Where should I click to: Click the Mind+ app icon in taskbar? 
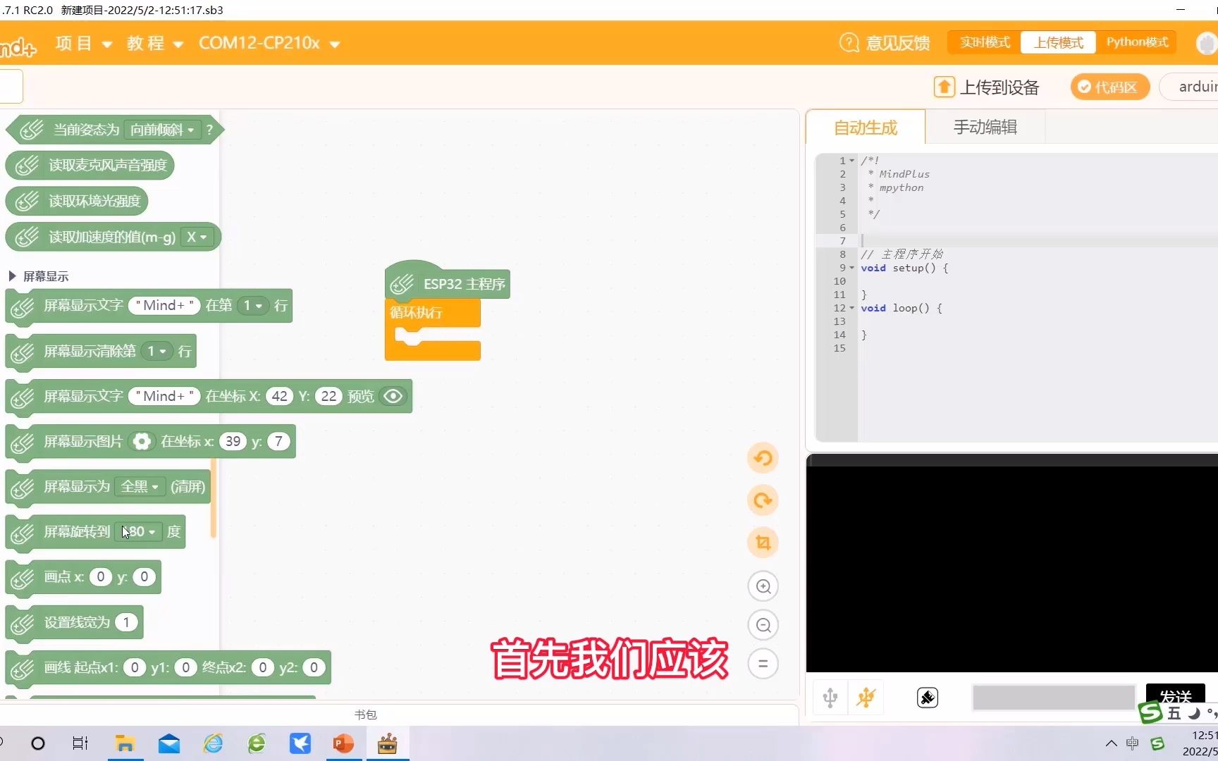pos(387,743)
